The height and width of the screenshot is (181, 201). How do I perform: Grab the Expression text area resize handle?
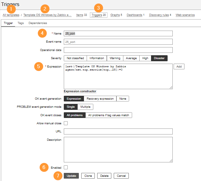click(171, 87)
